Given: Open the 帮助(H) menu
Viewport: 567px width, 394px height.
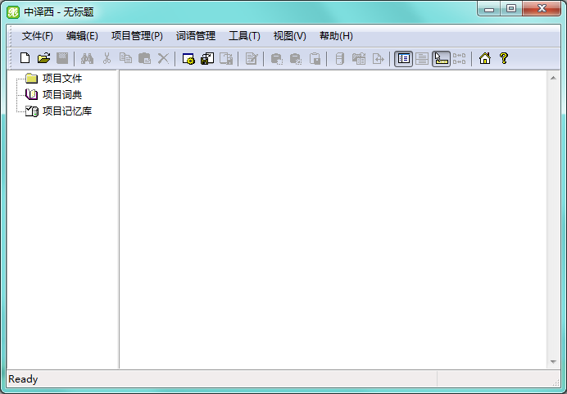Looking at the screenshot, I should (x=336, y=36).
